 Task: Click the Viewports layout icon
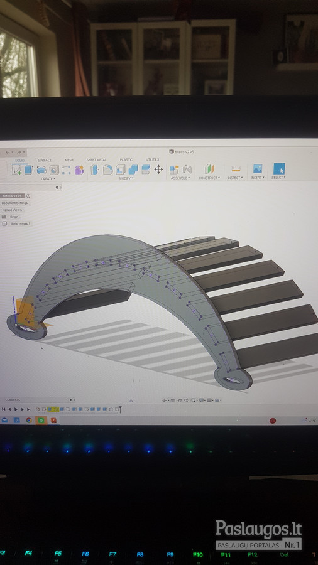(x=218, y=400)
